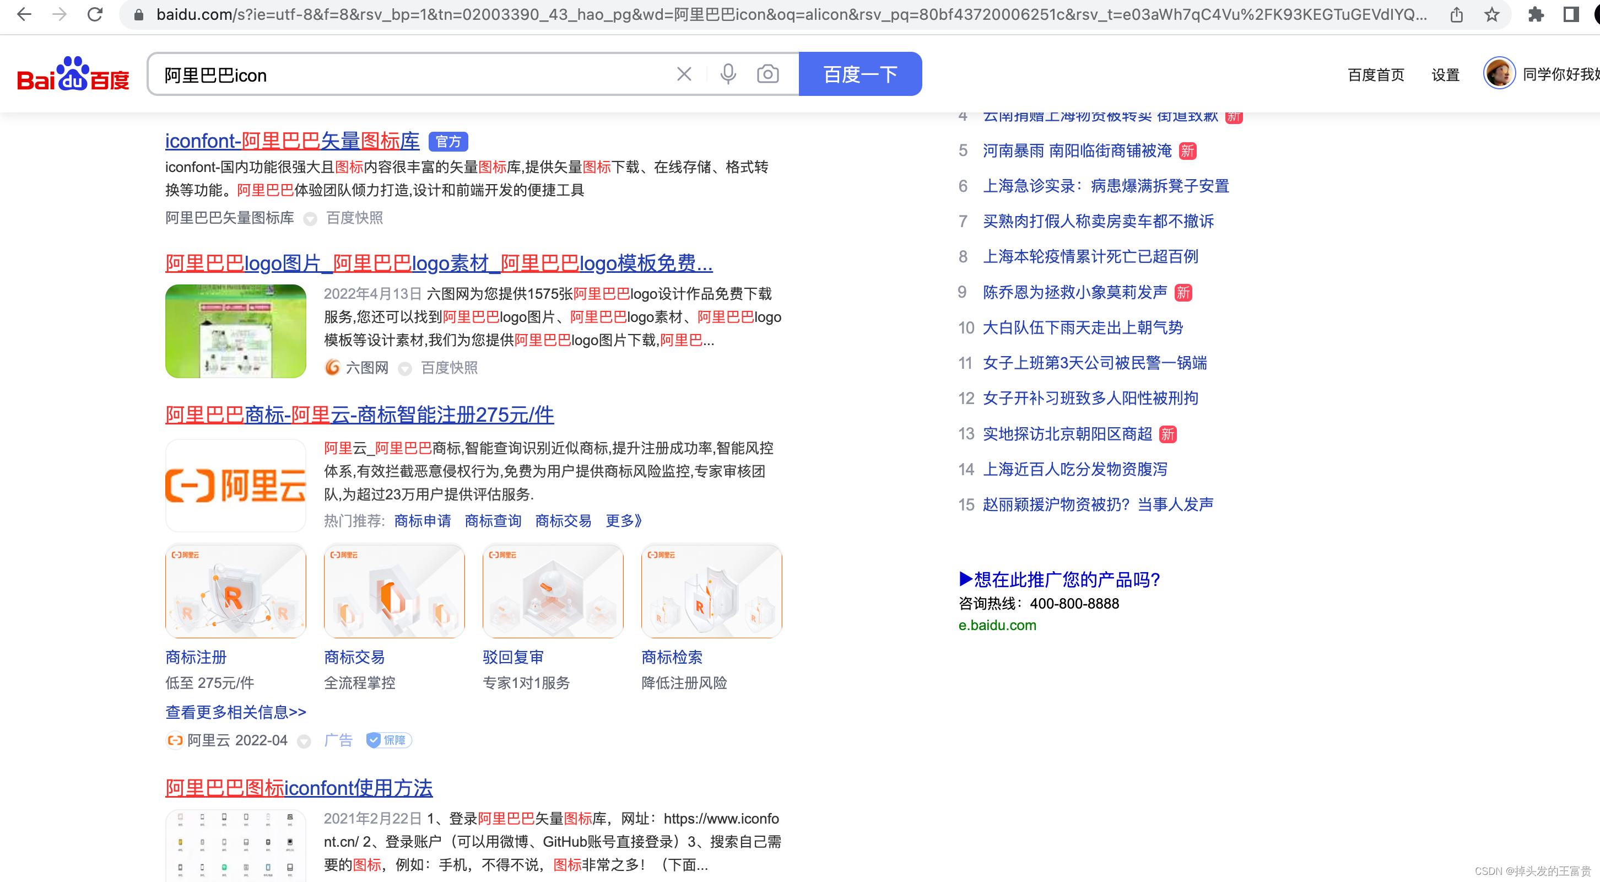Open image search via the camera icon
1600x882 pixels.
767,73
